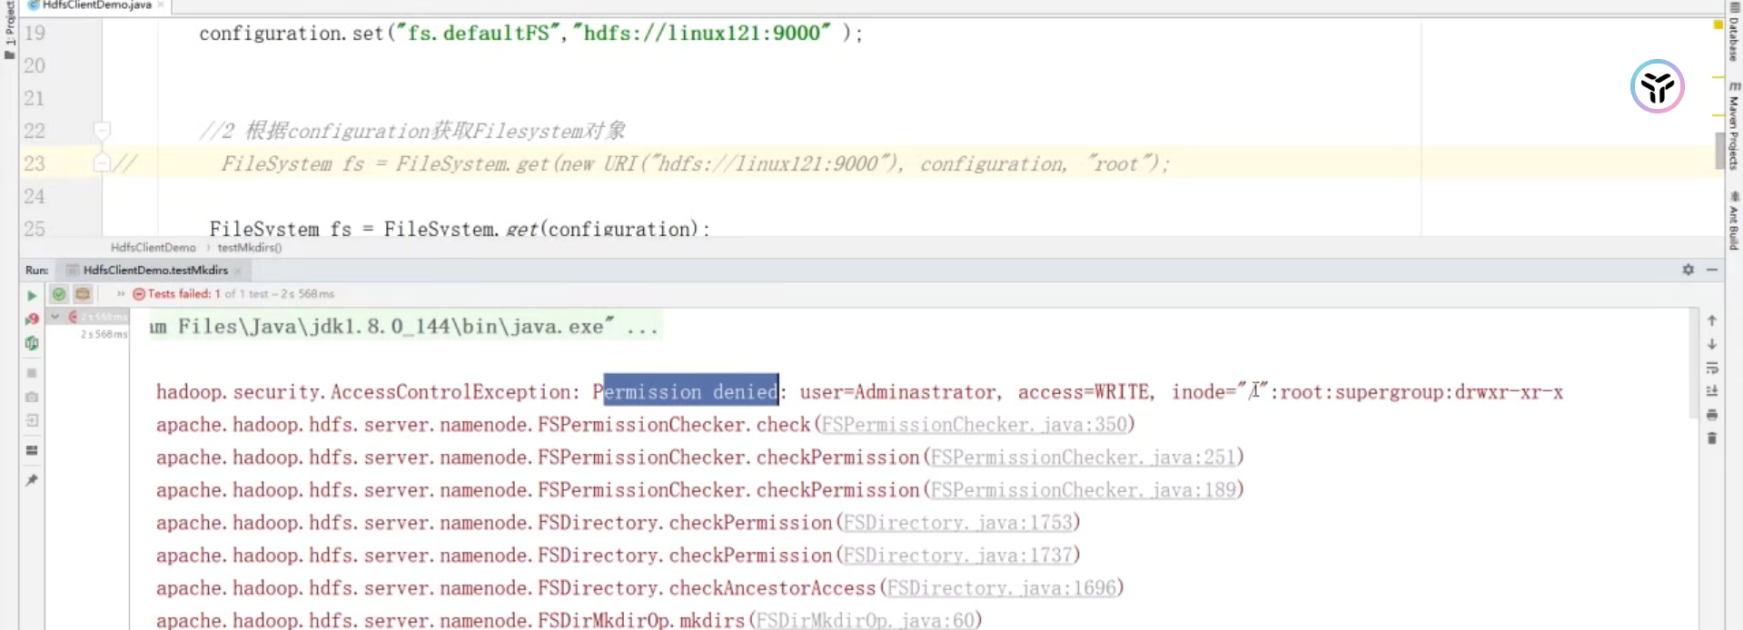Toggle Show Passed tests green check button

coord(59,294)
